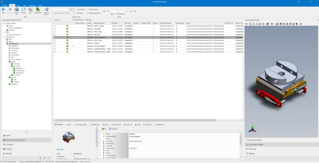Toggle the Show All checkbox
The height and width of the screenshot is (163, 319).
[x=54, y=20]
